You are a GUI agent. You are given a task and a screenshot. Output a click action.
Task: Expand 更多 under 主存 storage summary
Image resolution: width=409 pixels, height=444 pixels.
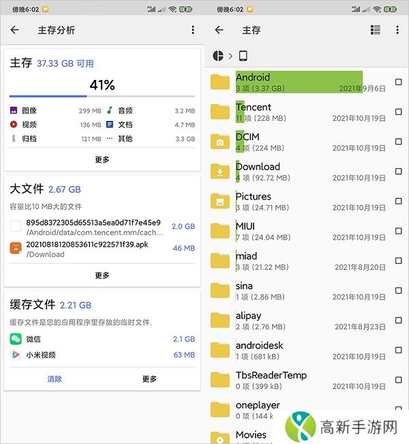tap(102, 159)
